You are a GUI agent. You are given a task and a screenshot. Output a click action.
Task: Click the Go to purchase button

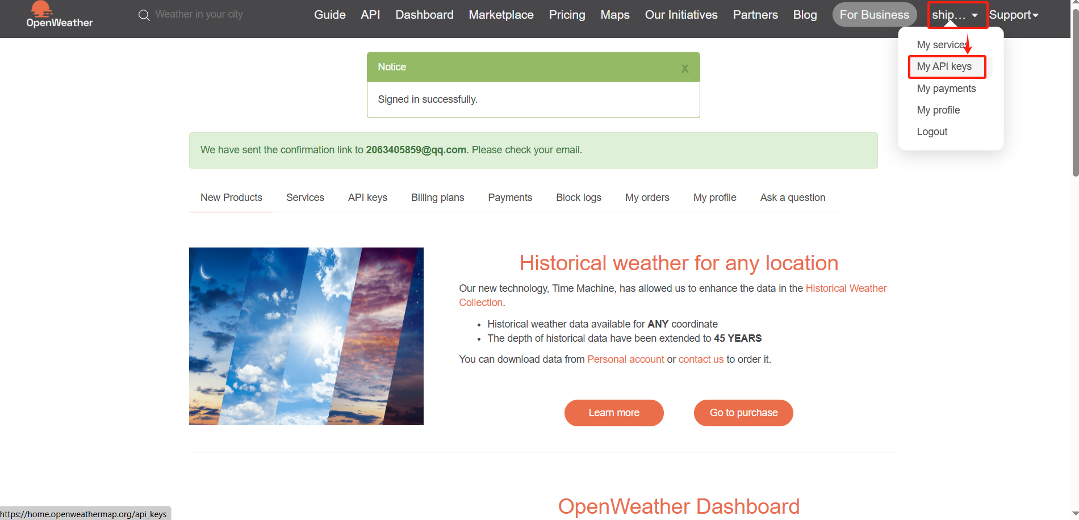743,413
